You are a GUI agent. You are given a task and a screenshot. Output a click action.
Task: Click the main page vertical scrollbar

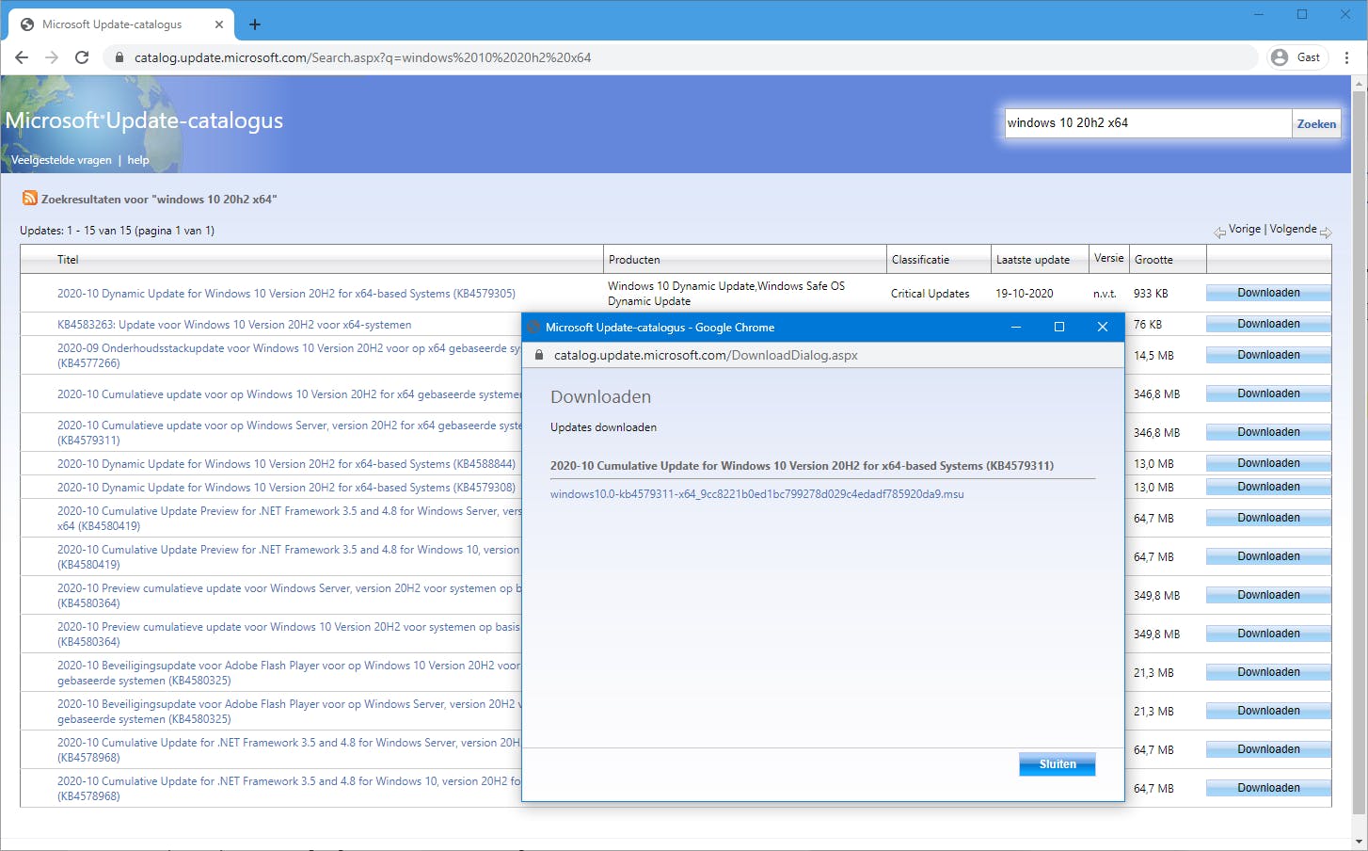coord(1359,452)
